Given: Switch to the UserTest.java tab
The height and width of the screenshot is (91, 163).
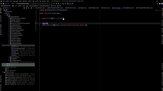Looking at the screenshot, I should [41, 8].
